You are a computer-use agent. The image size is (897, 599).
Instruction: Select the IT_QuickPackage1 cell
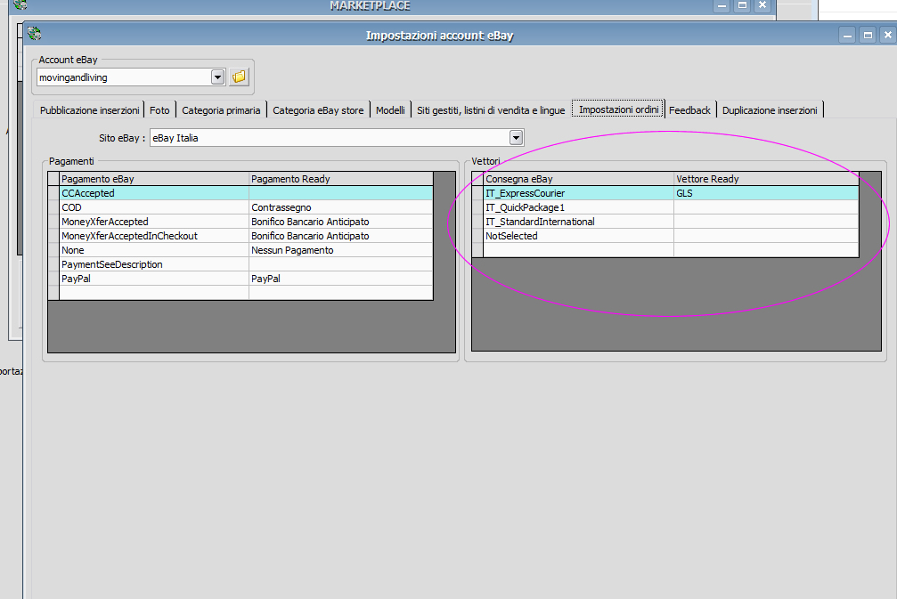tap(578, 207)
